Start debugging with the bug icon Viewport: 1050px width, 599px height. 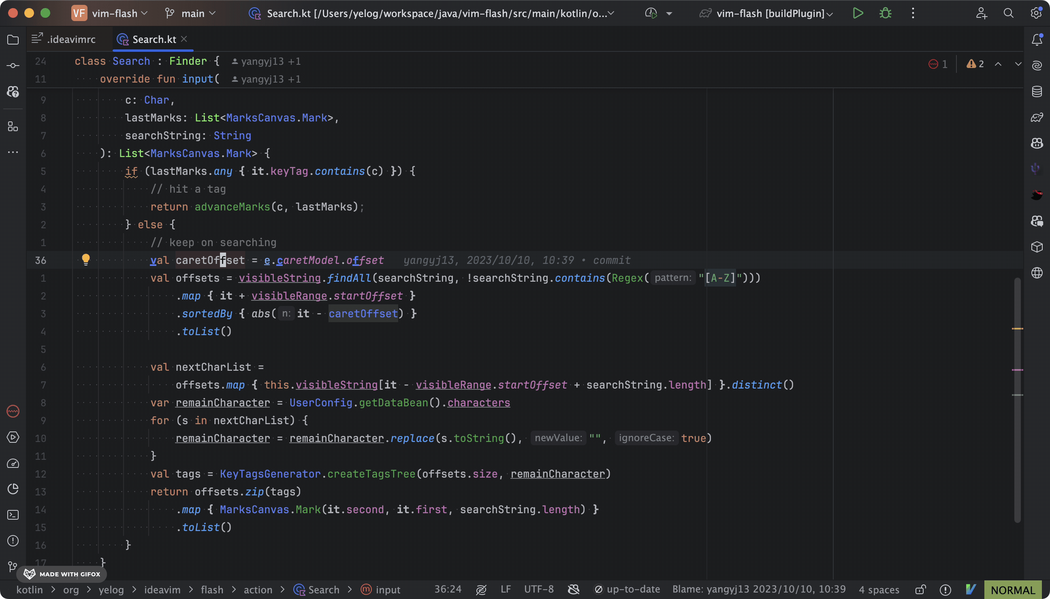click(x=885, y=13)
